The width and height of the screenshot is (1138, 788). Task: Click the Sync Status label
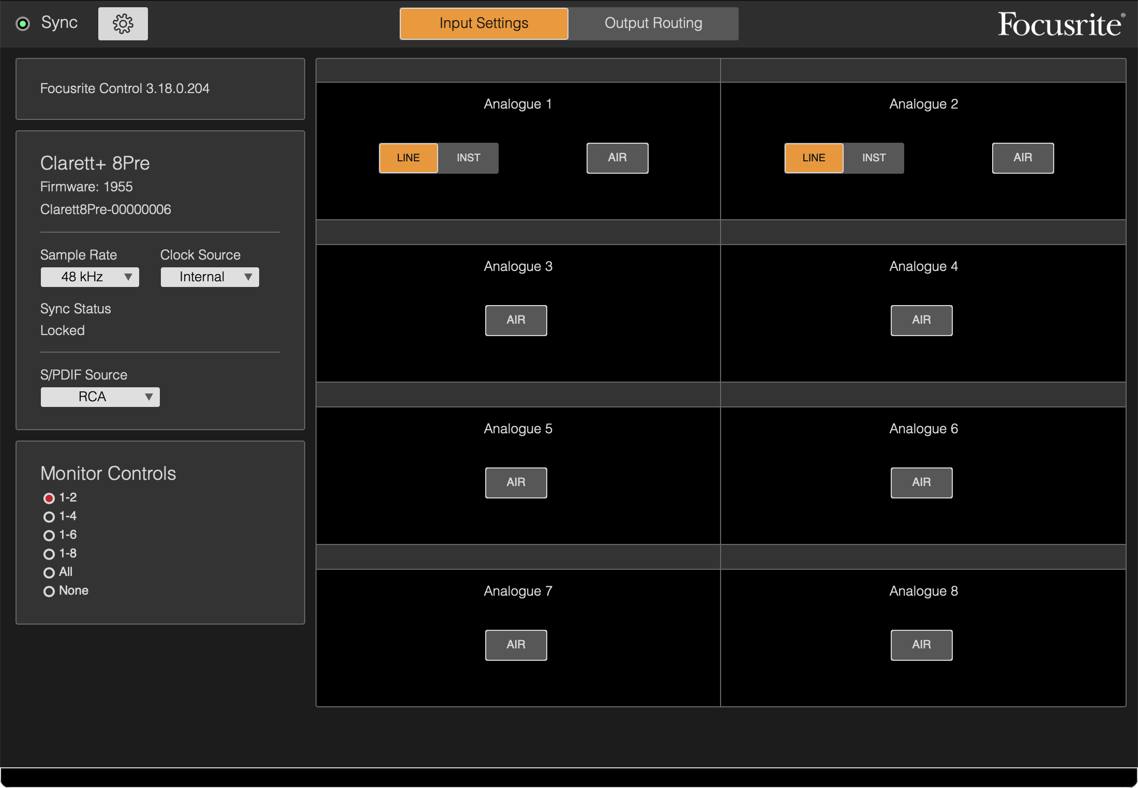click(76, 309)
